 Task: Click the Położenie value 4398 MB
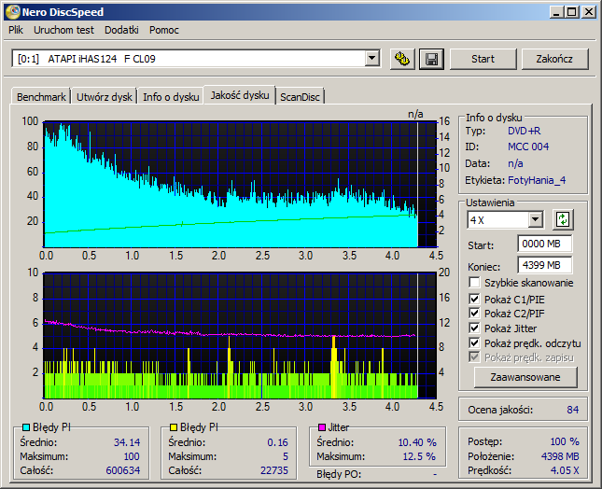pos(560,456)
